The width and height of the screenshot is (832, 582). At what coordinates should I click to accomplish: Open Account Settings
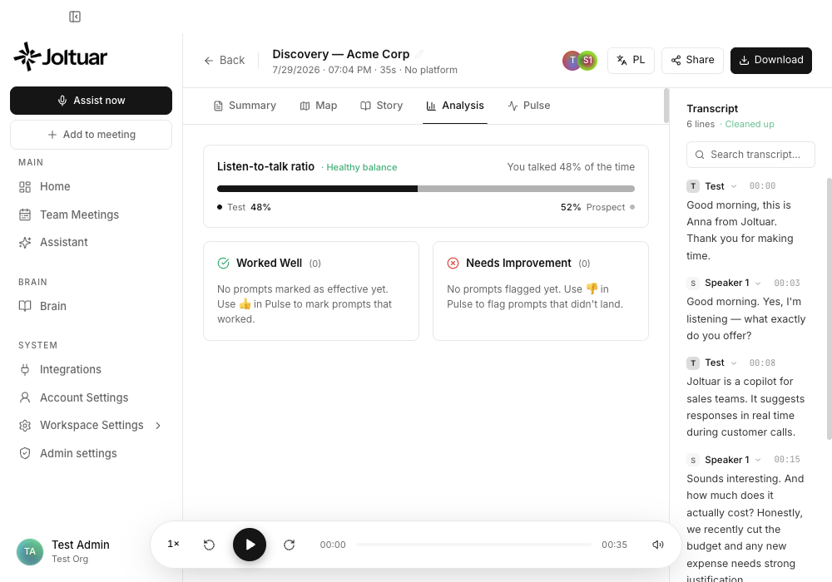pyautogui.click(x=84, y=397)
